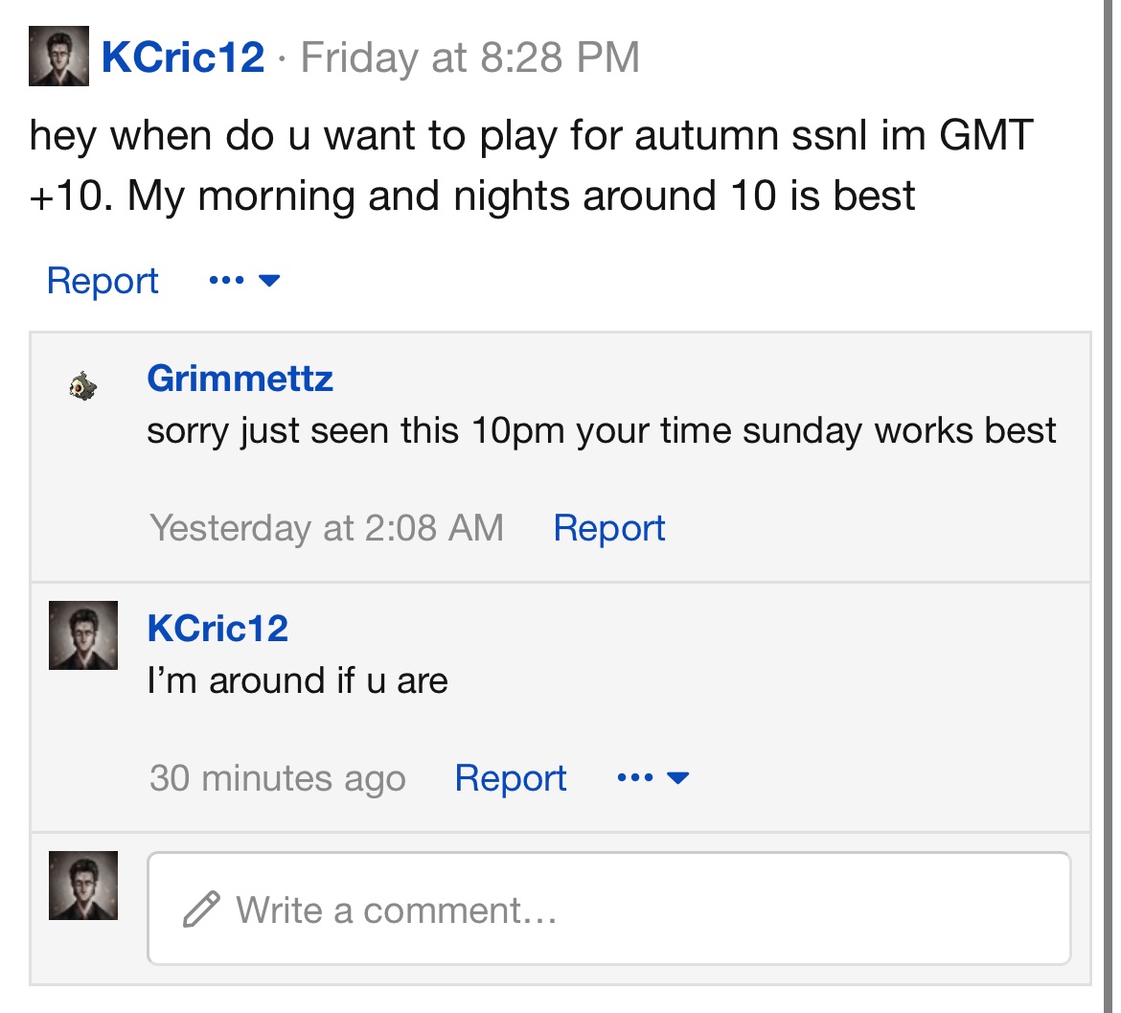Report the "I'm around if u are" comment
Viewport: 1121px width, 1013px height.
510,778
